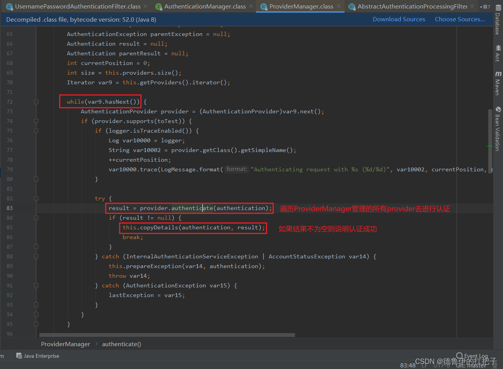Click authenticate method call on line 83
Viewport: 503px width, 369px height.
192,208
